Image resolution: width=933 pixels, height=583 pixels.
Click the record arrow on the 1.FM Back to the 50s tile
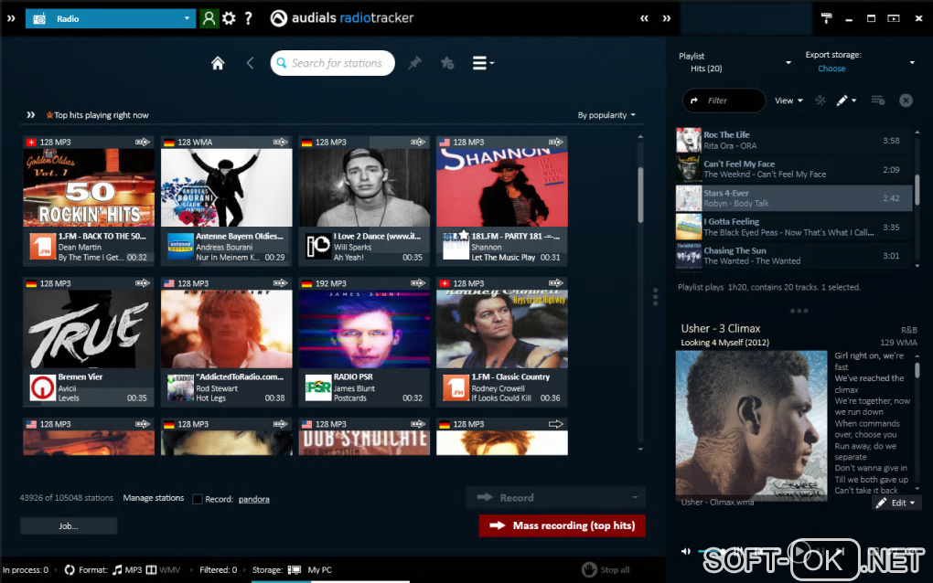tap(142, 142)
